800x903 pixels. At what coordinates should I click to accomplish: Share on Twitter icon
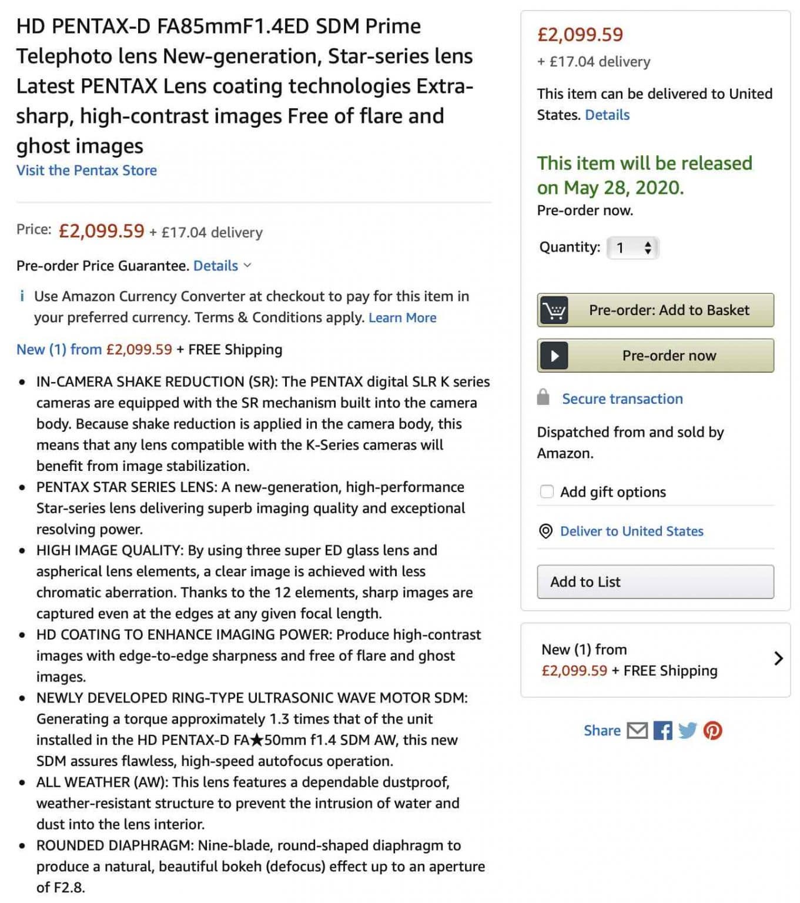687,730
